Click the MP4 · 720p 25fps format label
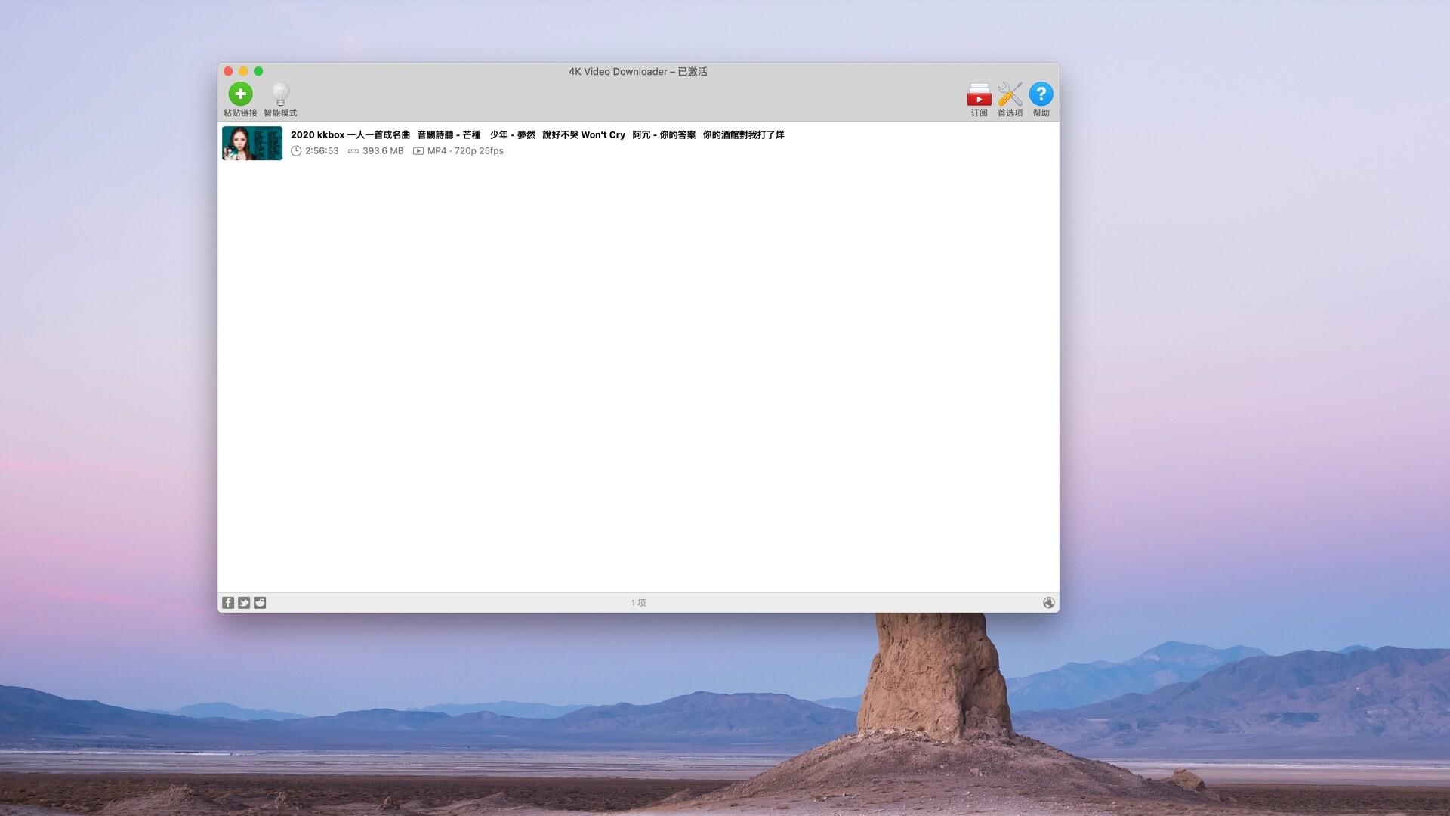This screenshot has width=1450, height=816. click(464, 151)
